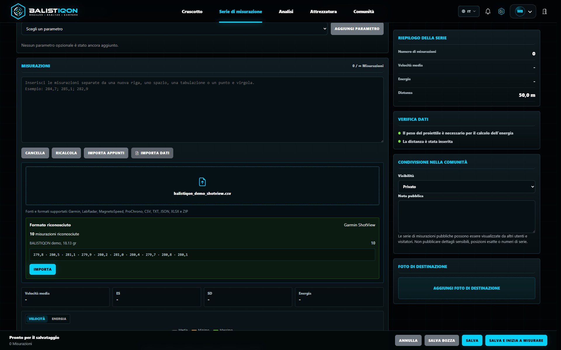Image resolution: width=561 pixels, height=350 pixels.
Task: Click the RICALCOLA button
Action: pos(66,153)
